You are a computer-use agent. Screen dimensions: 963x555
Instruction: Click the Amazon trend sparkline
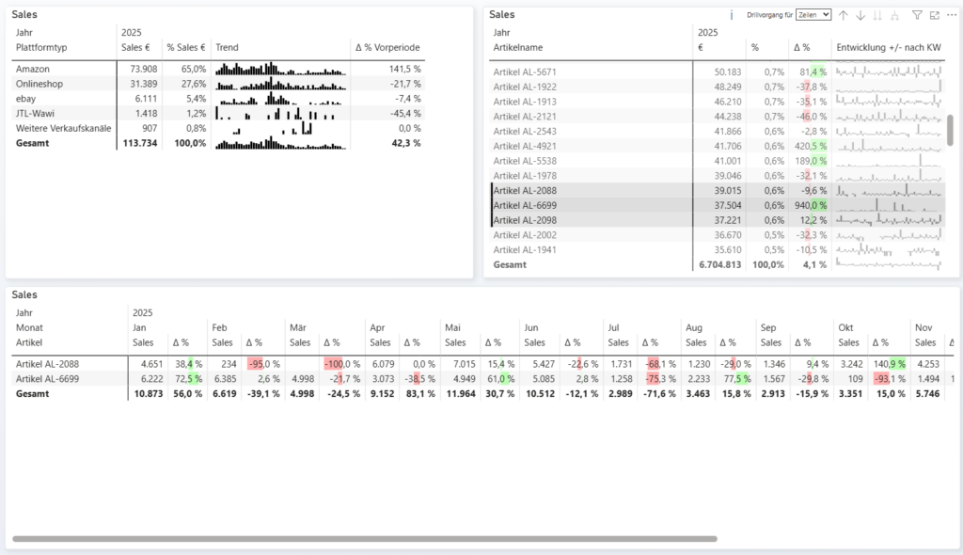point(280,70)
